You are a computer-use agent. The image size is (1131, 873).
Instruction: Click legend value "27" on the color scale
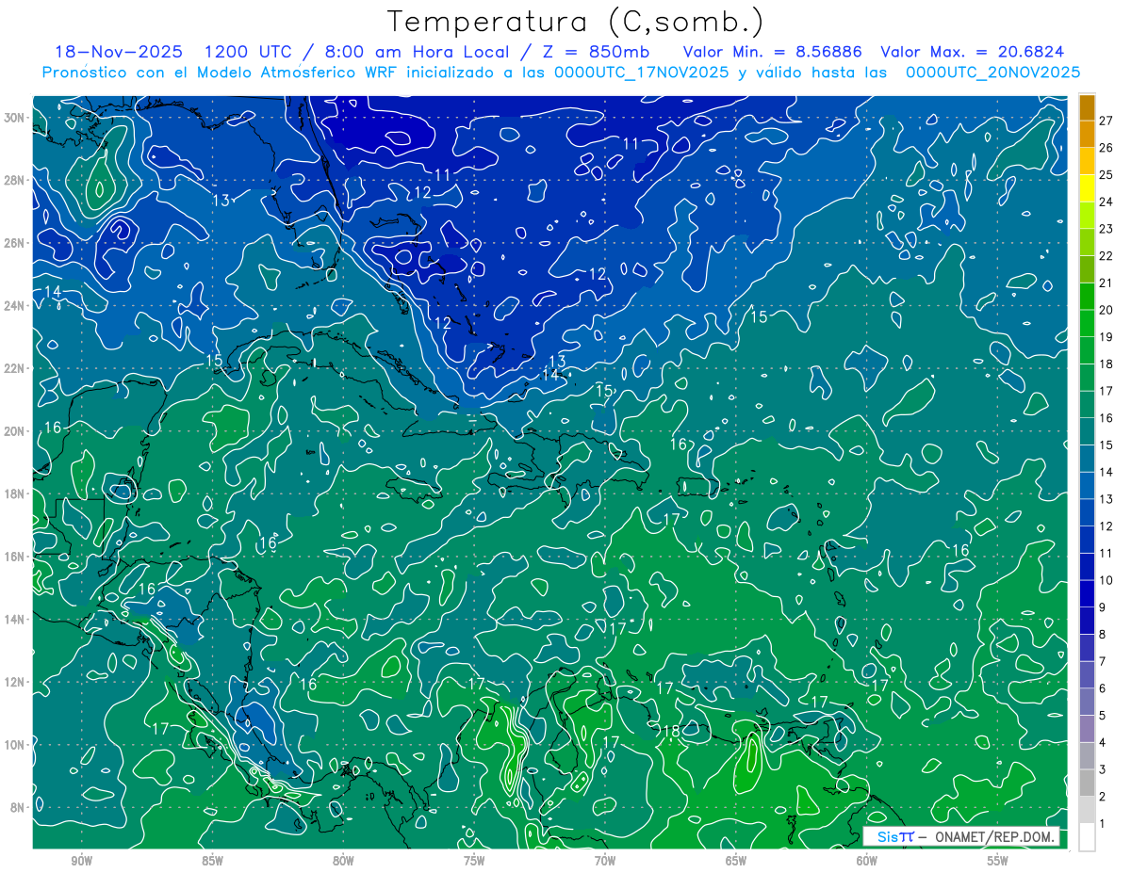pos(1106,121)
